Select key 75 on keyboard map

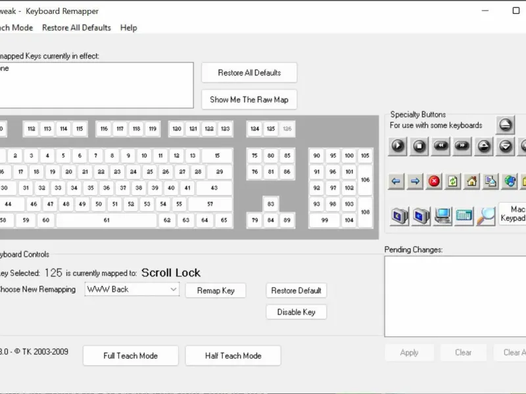click(x=254, y=156)
